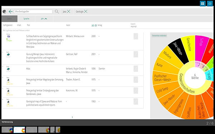The height and width of the screenshot is (134, 215).
Task: Collapse the Jahr filter dropdown
Action: [x=44, y=19]
